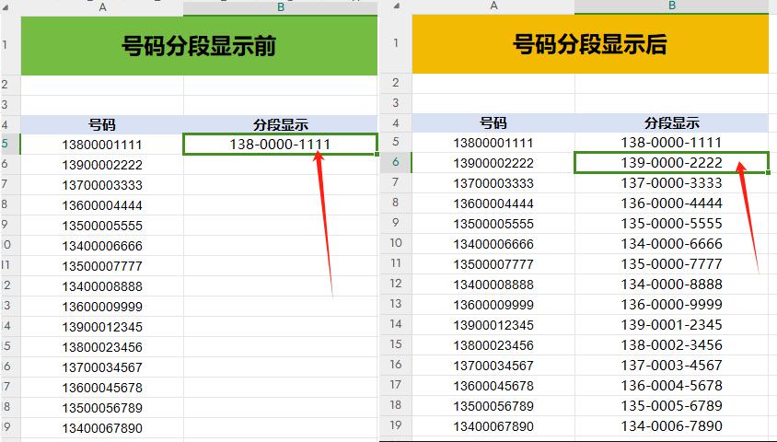777x442 pixels.
Task: Select row 1 header in the right sheet
Action: [x=396, y=43]
